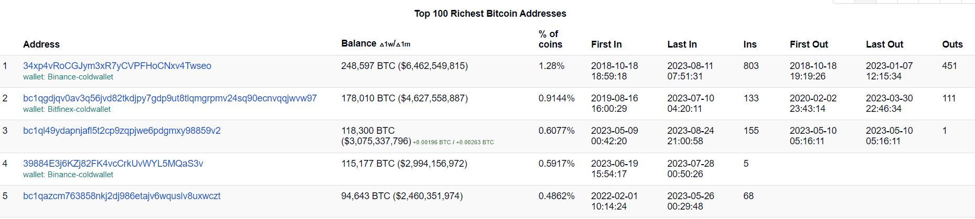This screenshot has height=219, width=975.
Task: Open the bc1ql49ydapnjafl5t2cp9zqpjwe6pdgmxy98859v2 address
Action: [122, 131]
